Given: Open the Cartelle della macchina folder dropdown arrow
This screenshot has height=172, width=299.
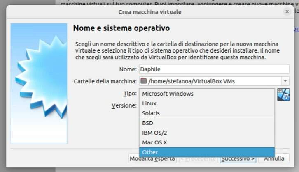Looking at the screenshot, I should (285, 81).
